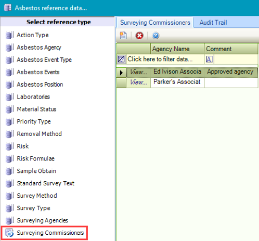Image resolution: width=259 pixels, height=241 pixels.
Task: Click the filter row edit icon
Action: click(x=121, y=59)
